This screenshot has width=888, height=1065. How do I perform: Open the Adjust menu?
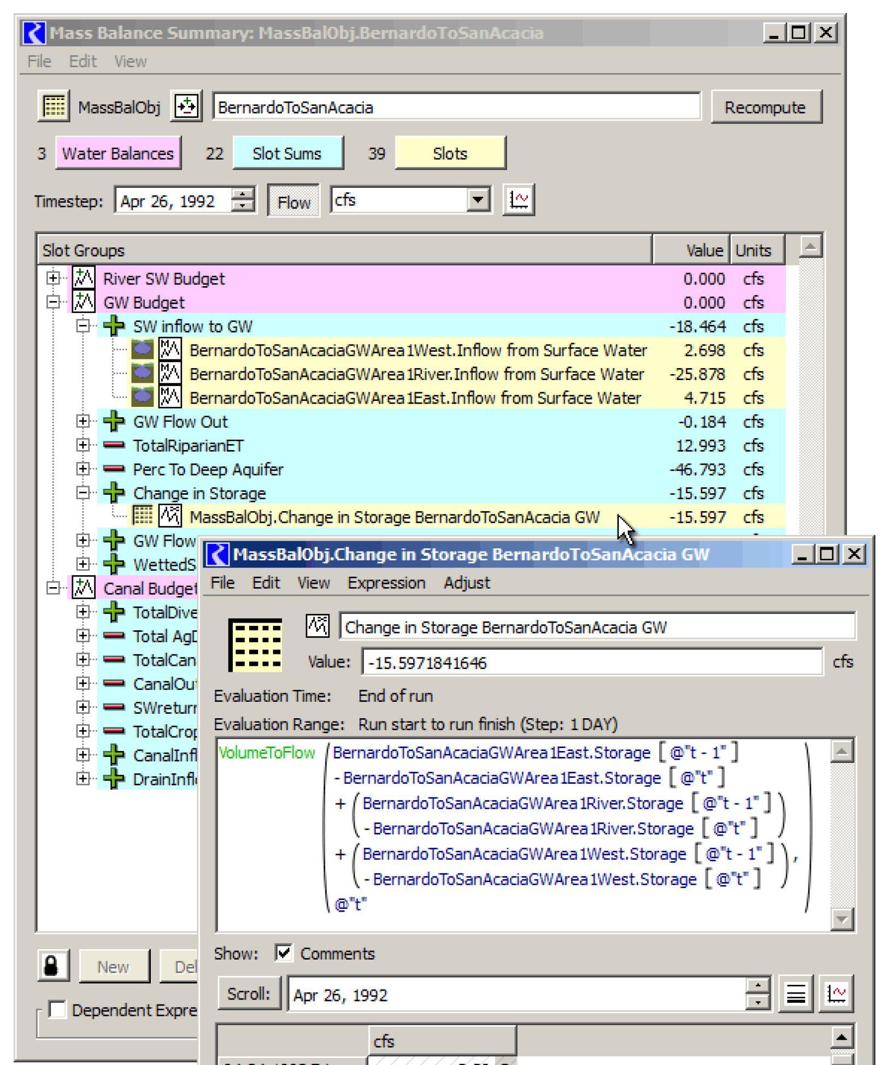466,583
